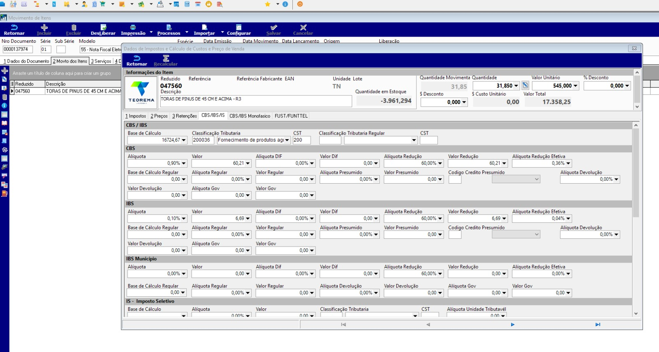Click the red building search icon
659x352 pixels.
click(x=220, y=4)
